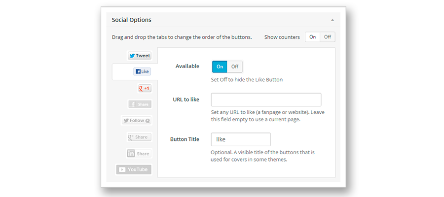
Task: Set Show counters to On
Action: 312,37
